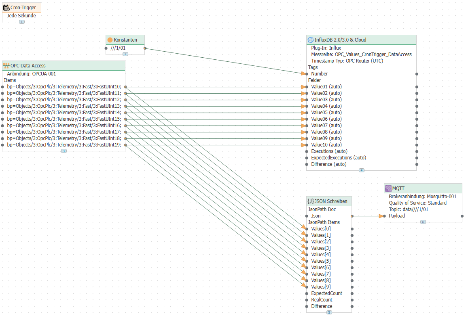
Task: Select the Values[0] JsonPath item
Action: point(321,229)
